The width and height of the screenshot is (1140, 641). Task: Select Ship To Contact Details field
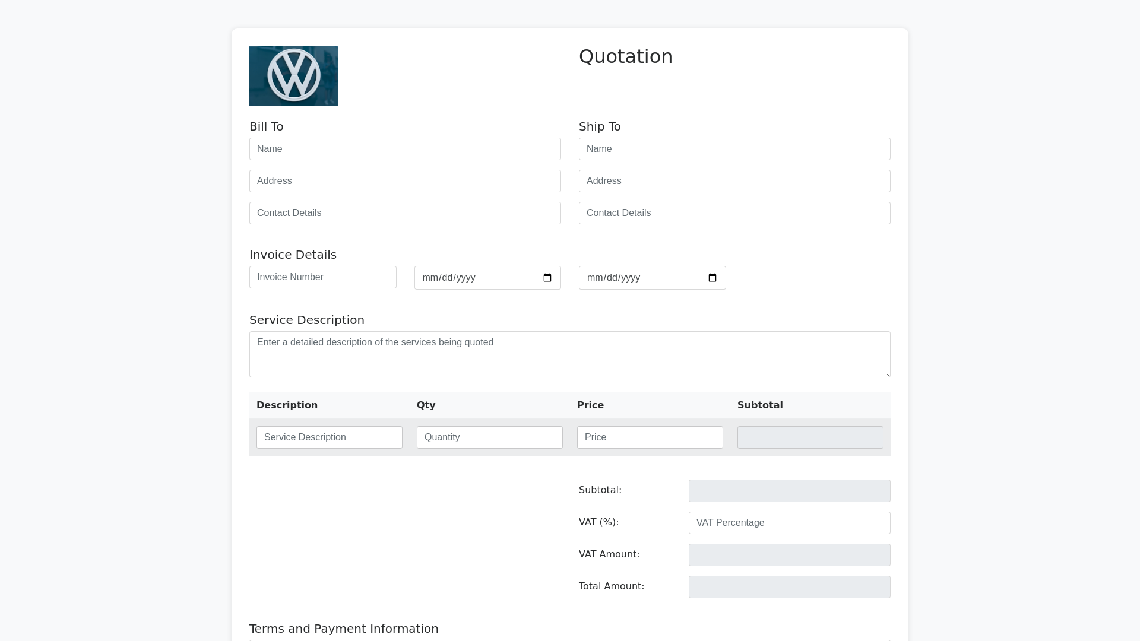coord(734,213)
